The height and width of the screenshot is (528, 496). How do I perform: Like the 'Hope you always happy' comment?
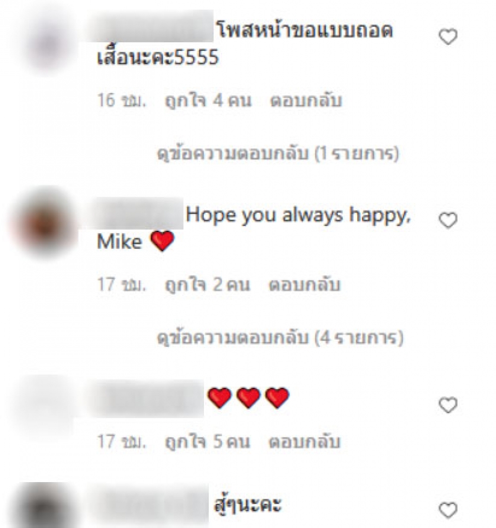[x=448, y=220]
